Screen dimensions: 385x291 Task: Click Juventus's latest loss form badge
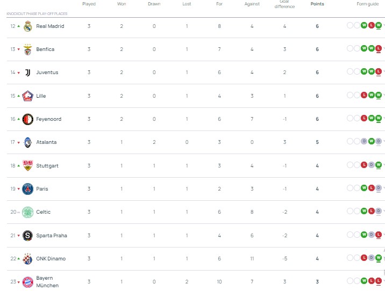379,71
